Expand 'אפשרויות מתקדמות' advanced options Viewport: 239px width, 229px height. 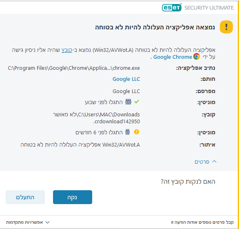click(28, 222)
